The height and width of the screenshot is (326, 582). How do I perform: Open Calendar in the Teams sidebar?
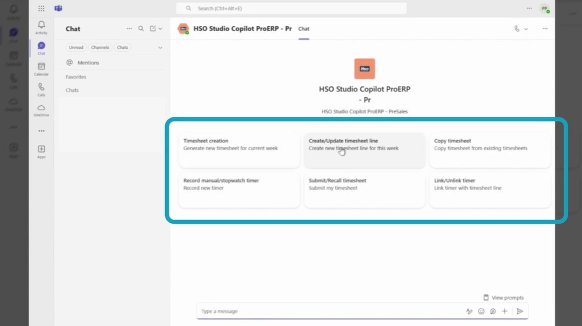41,68
